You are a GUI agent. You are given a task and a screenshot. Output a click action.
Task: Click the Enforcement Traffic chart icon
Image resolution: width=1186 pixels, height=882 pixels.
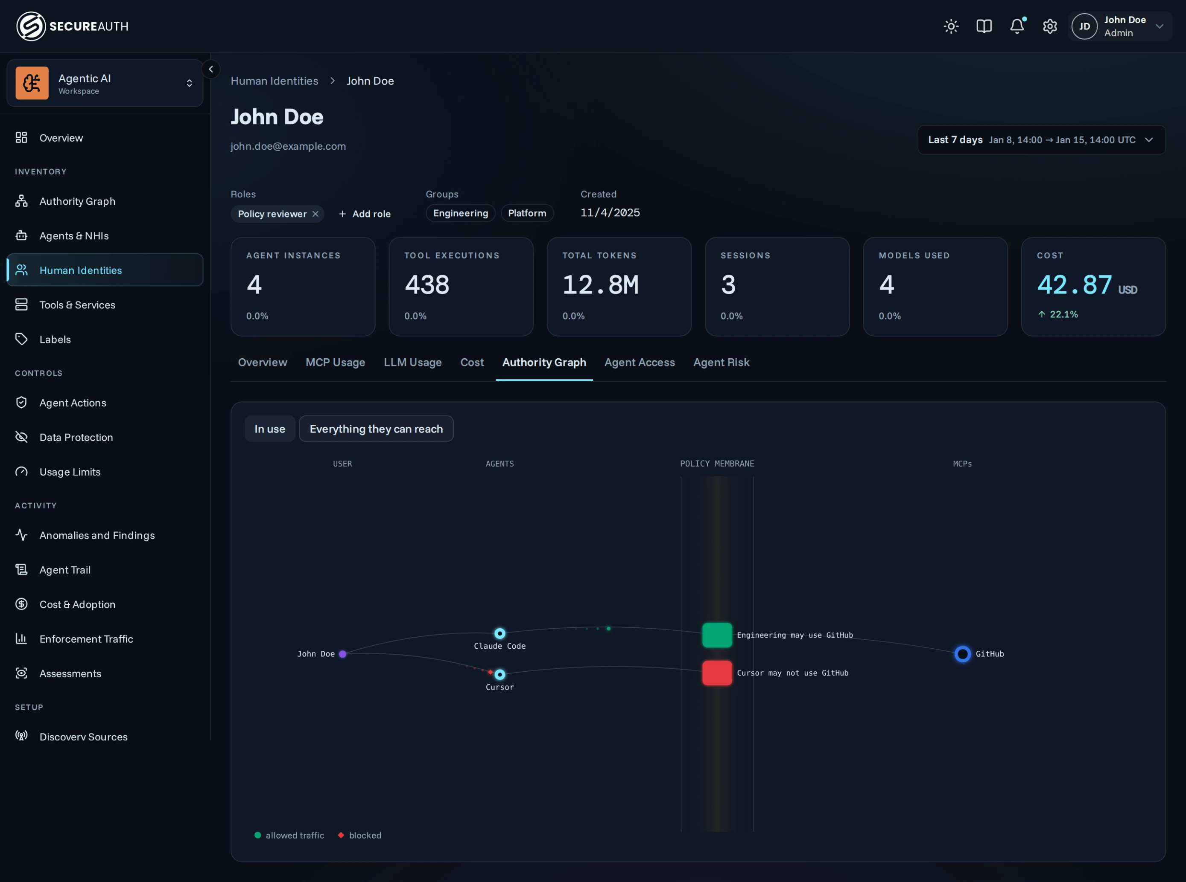tap(21, 638)
